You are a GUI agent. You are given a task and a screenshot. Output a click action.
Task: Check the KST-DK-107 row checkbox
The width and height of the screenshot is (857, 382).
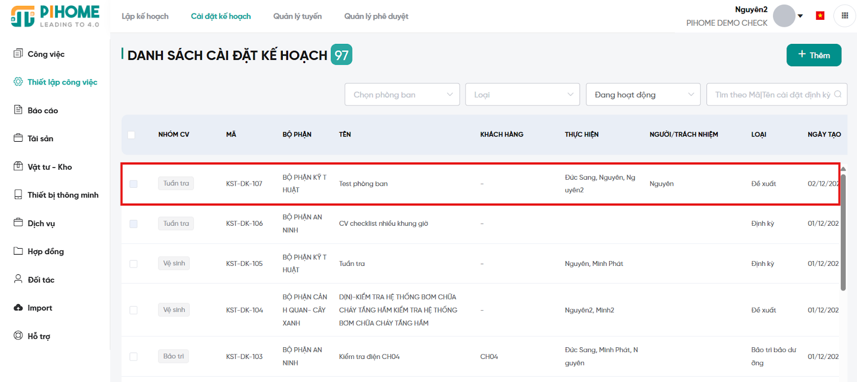click(133, 184)
